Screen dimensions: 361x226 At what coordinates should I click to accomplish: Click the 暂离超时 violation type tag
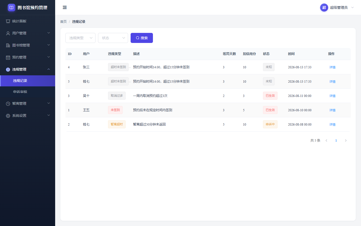click(117, 124)
